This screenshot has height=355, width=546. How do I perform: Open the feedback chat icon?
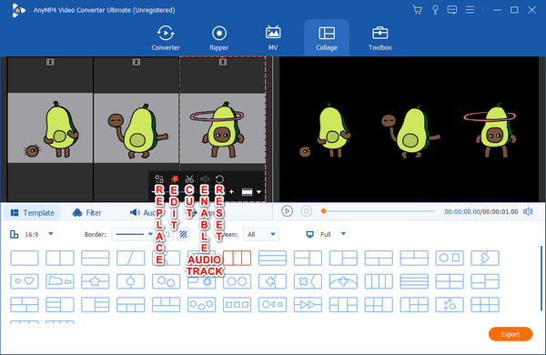coord(452,10)
